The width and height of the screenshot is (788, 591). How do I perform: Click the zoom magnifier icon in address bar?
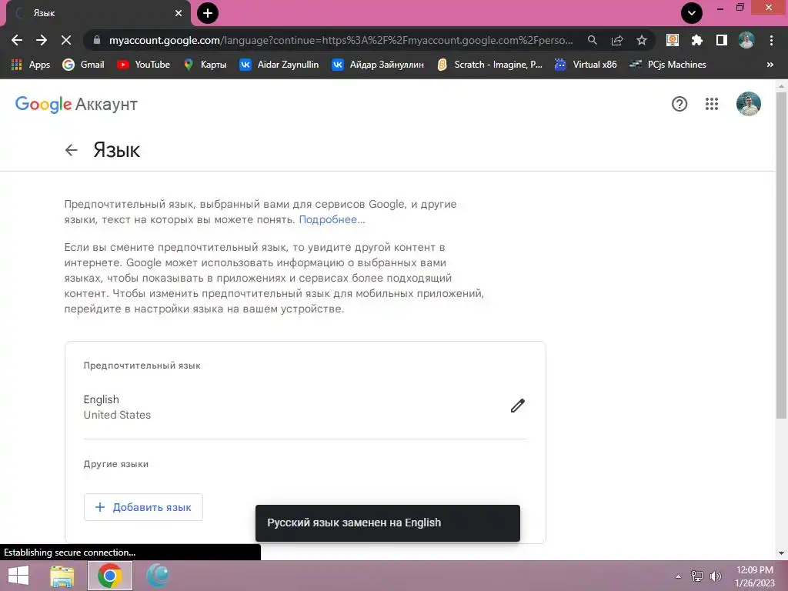[593, 40]
